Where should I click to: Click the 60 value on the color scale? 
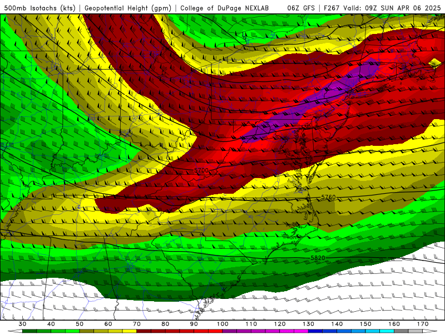pos(108,324)
